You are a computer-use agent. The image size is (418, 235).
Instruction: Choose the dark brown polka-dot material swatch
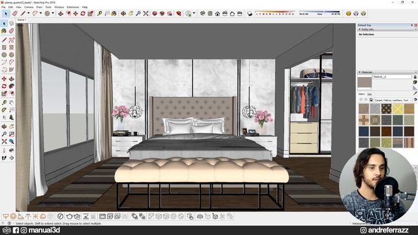(x=386, y=109)
